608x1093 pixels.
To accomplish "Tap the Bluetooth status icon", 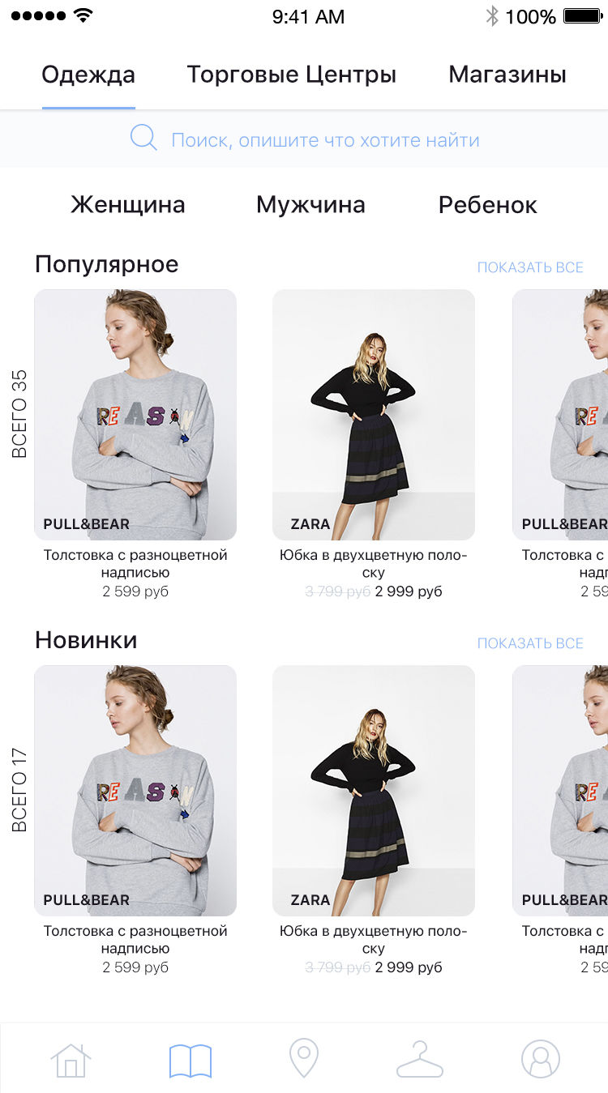I will point(491,16).
